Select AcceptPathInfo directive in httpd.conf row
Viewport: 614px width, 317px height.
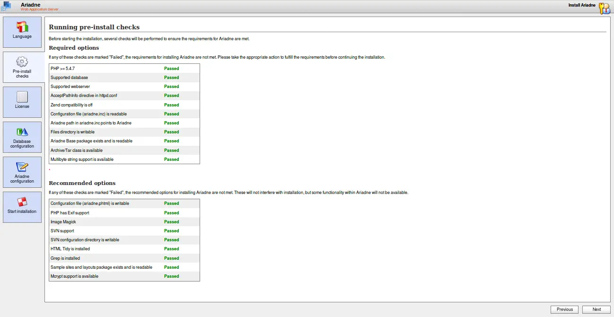click(x=124, y=96)
